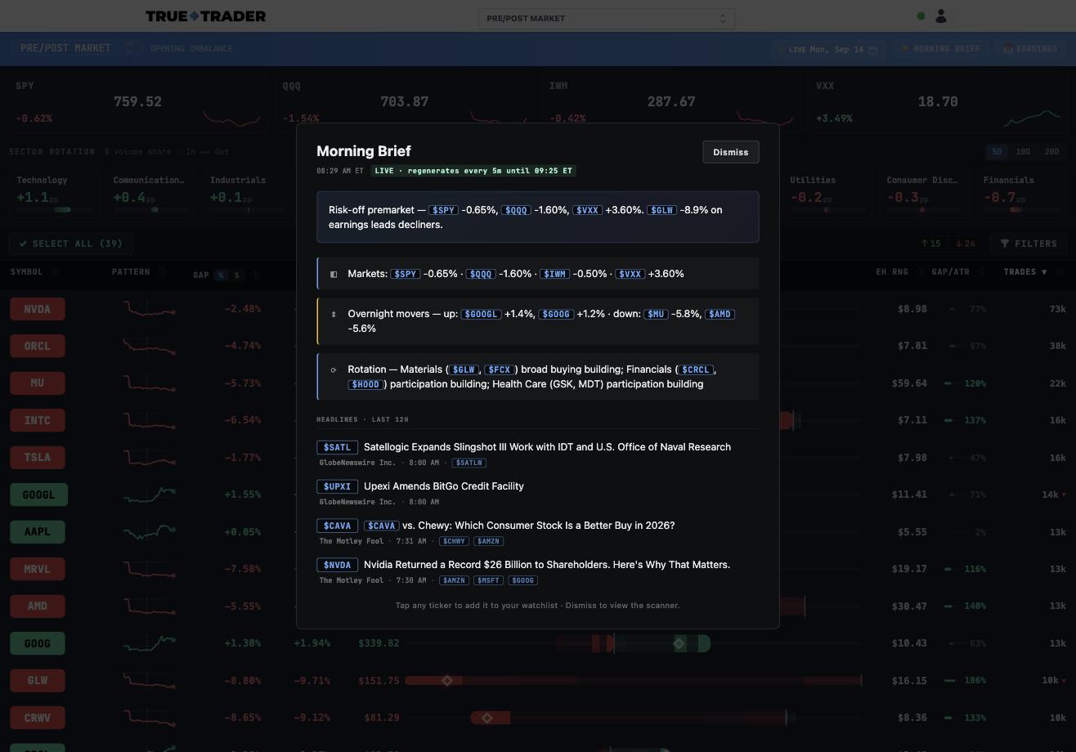The height and width of the screenshot is (752, 1076).
Task: Click the MRVL symbol button in scanner
Action: click(x=38, y=569)
